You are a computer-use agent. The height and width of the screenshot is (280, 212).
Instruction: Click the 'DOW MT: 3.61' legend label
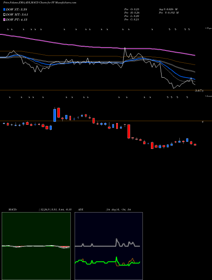(x=17, y=15)
